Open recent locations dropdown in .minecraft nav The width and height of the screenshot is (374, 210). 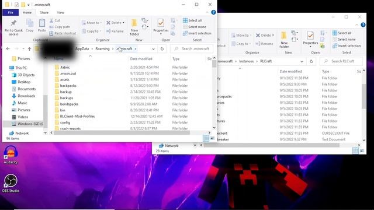pos(23,49)
